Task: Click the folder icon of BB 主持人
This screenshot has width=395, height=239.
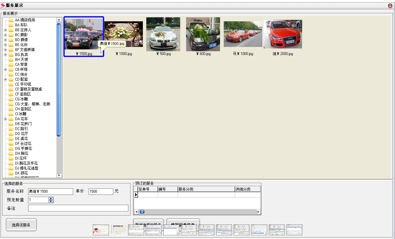Action: 11,30
